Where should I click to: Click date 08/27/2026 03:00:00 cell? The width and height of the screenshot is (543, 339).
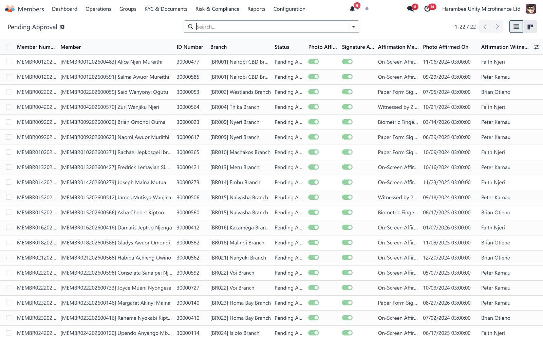point(447,303)
